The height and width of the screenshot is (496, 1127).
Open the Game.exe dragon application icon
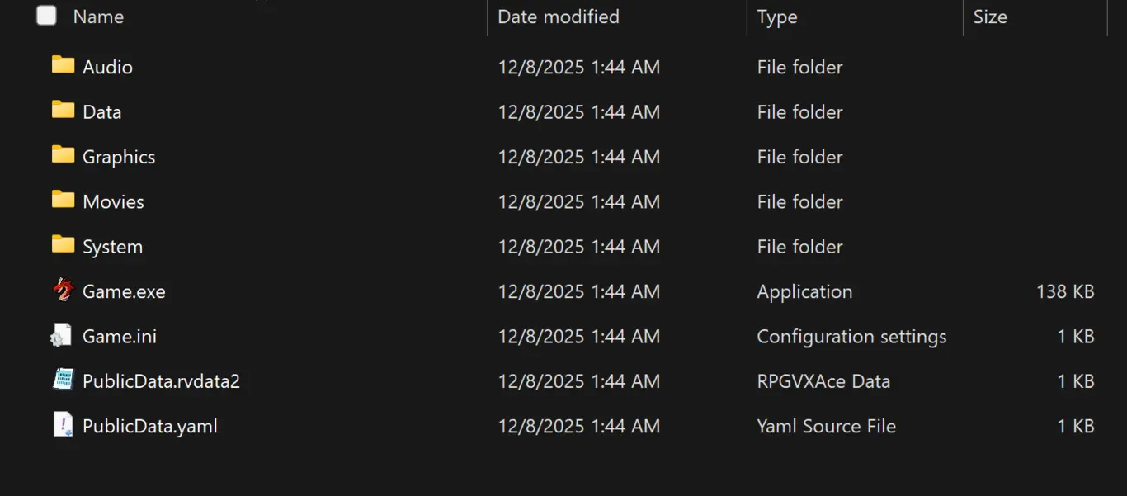63,291
